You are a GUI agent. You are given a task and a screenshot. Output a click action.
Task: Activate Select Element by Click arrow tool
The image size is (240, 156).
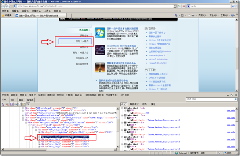point(3,104)
